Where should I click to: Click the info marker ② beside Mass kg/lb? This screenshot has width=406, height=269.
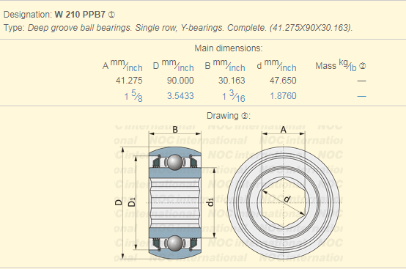click(363, 66)
